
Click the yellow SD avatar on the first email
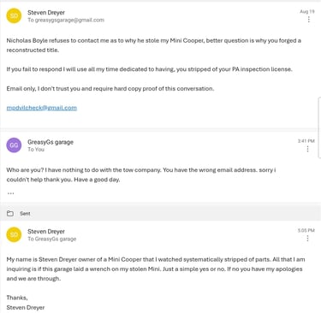tap(14, 15)
